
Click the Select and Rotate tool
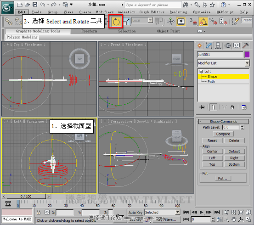point(116,22)
